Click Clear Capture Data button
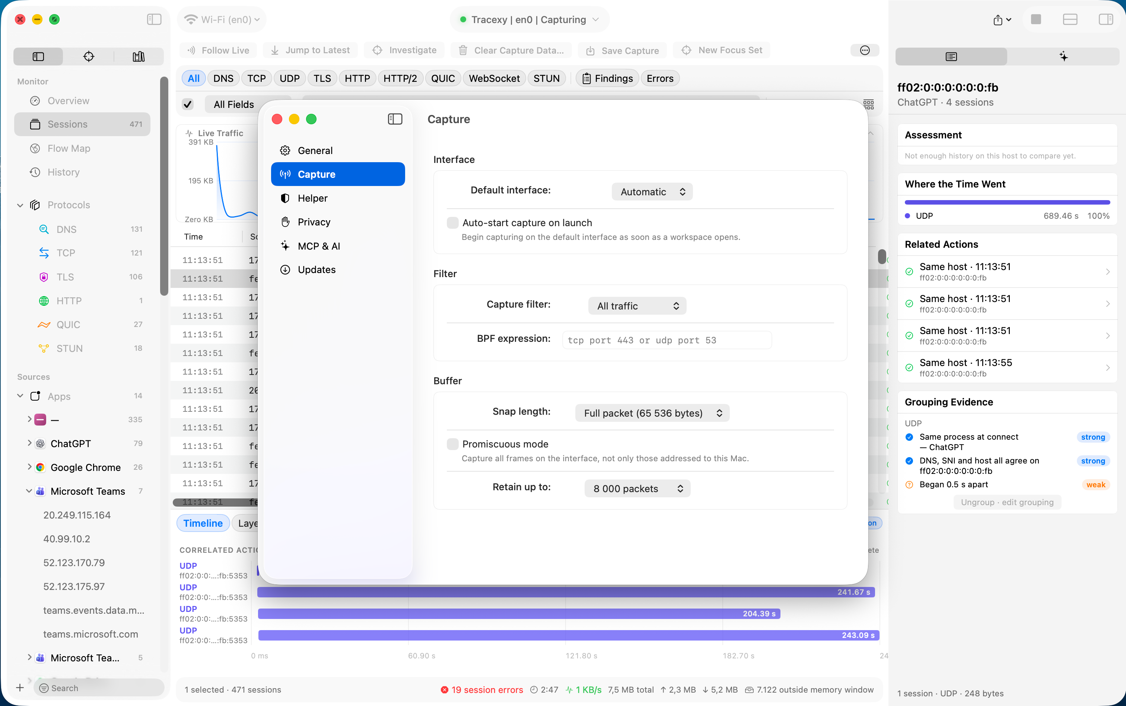The width and height of the screenshot is (1126, 706). click(x=511, y=51)
